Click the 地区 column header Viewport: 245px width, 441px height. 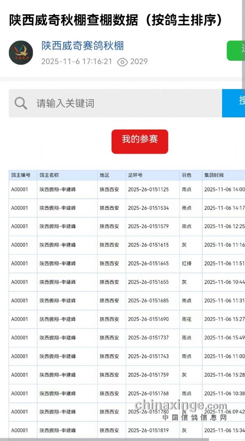105,175
